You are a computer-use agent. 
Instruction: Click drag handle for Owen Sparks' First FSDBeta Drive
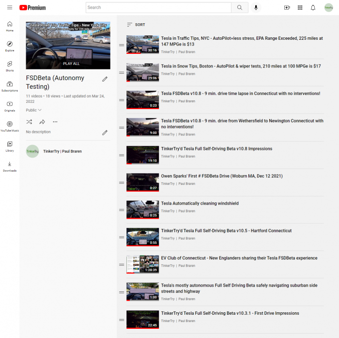(122, 183)
